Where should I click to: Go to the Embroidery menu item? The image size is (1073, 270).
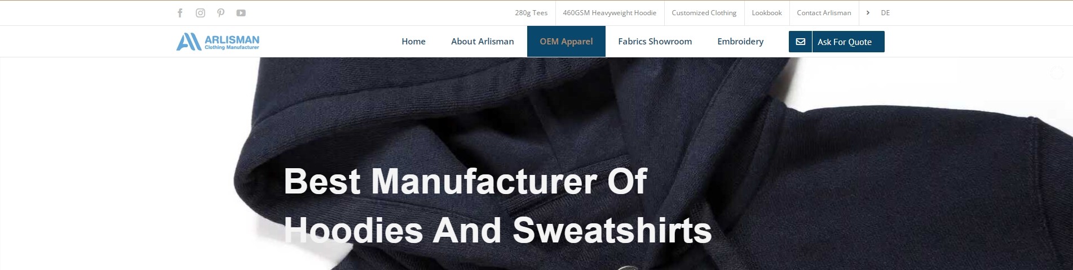coord(740,42)
